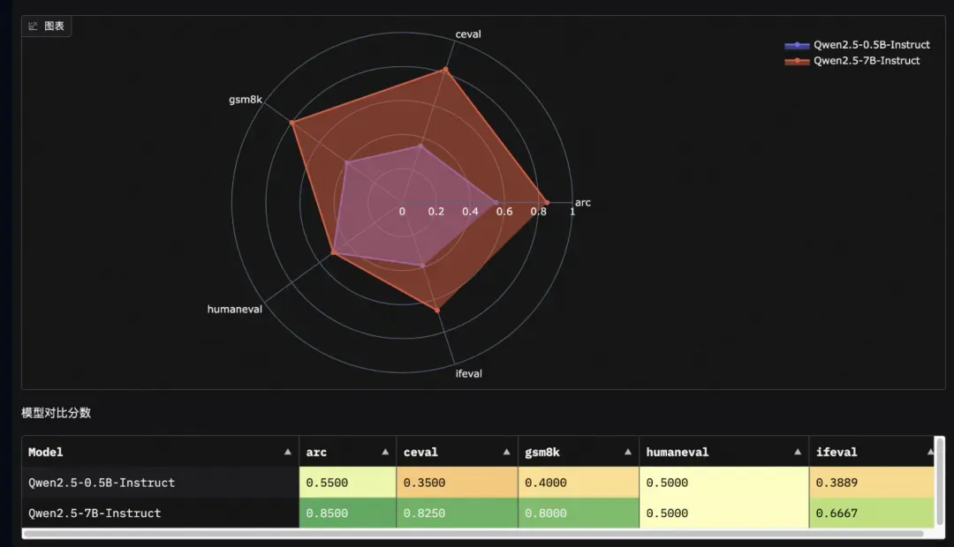Click the gsm8k column header label
Viewport: 954px width, 547px height.
pos(542,453)
